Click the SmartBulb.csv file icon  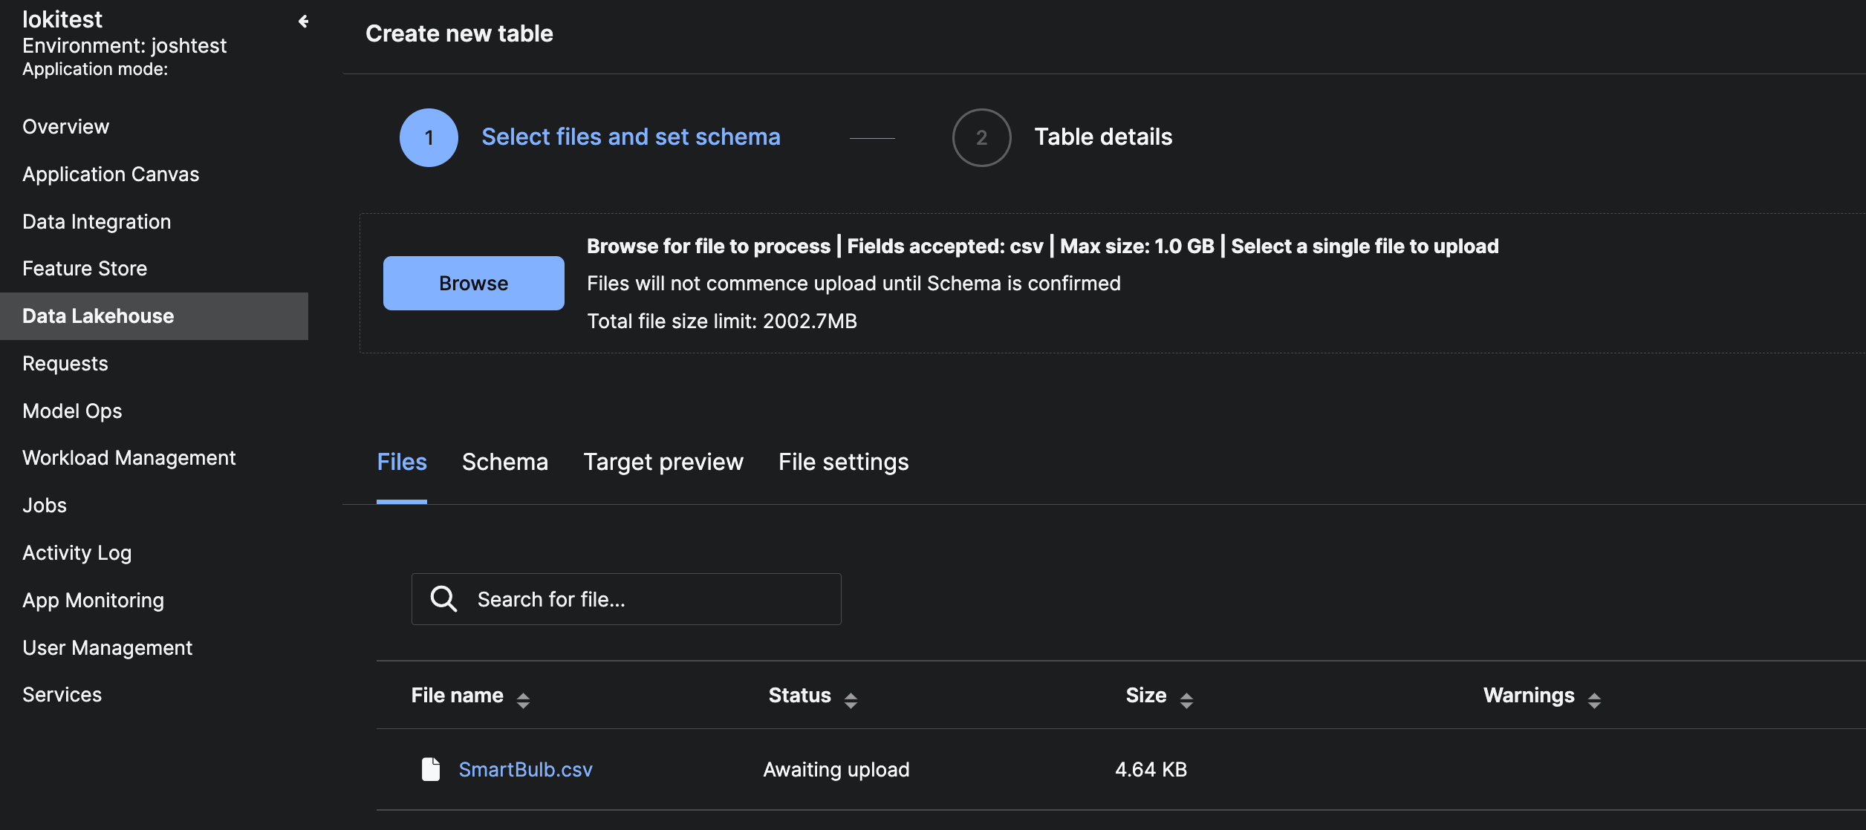[x=431, y=769]
